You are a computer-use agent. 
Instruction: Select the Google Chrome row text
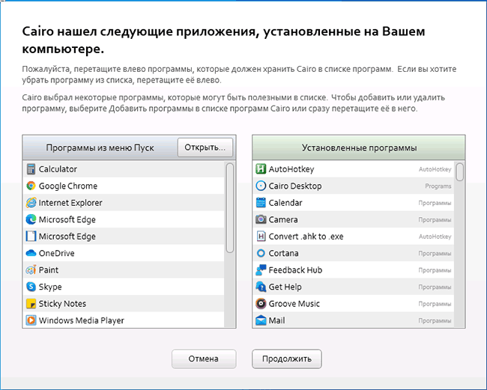point(68,186)
